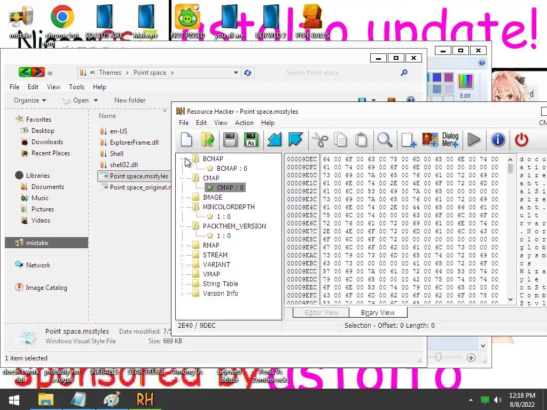The width and height of the screenshot is (547, 410).
Task: Click the Save As floppy icon
Action: point(251,140)
